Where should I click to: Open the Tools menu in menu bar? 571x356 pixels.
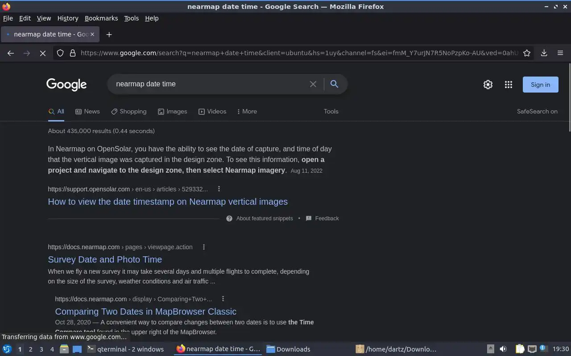click(x=131, y=18)
